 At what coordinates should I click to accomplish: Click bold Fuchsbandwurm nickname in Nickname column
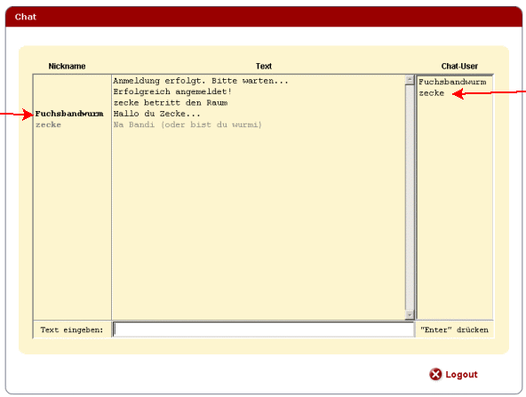coord(69,114)
